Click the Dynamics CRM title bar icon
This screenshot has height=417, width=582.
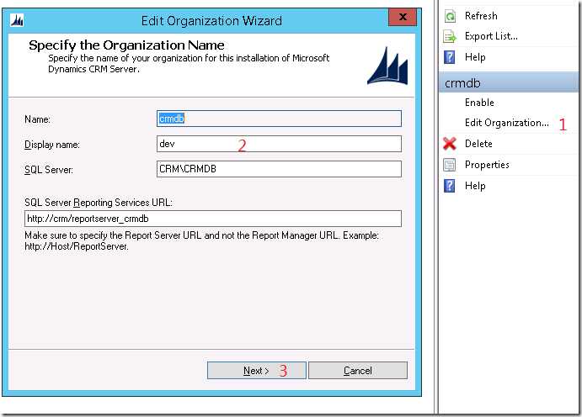[17, 20]
